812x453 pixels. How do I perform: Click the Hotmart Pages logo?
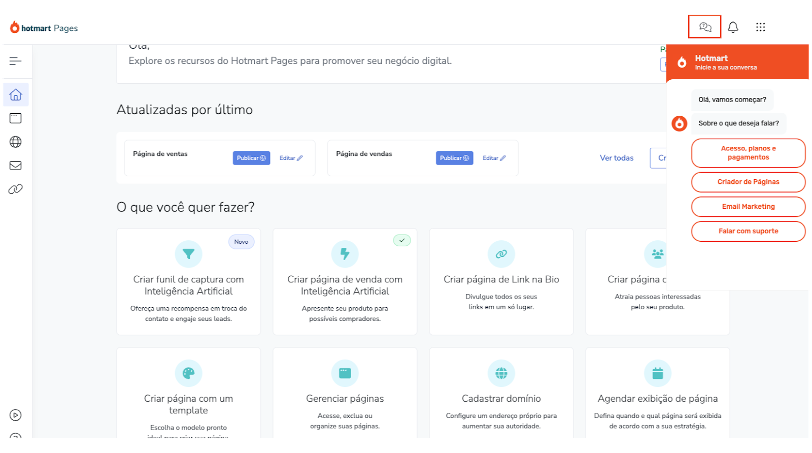[x=44, y=27]
